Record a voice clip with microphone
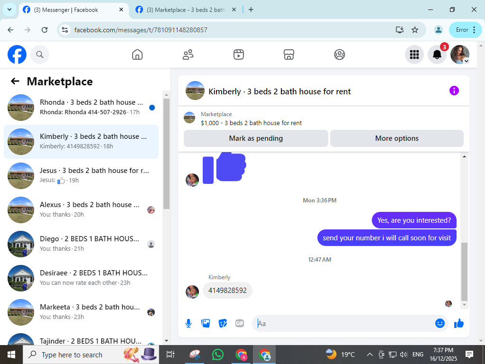 (189, 323)
